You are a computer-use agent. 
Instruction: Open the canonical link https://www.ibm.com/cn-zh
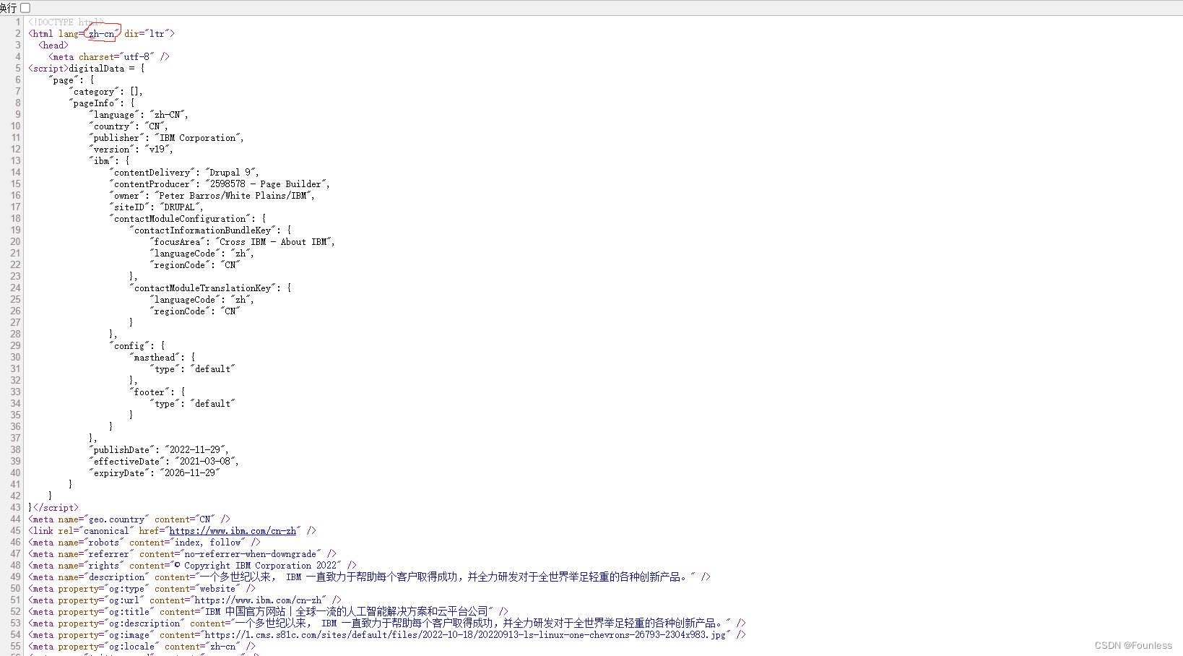point(233,531)
